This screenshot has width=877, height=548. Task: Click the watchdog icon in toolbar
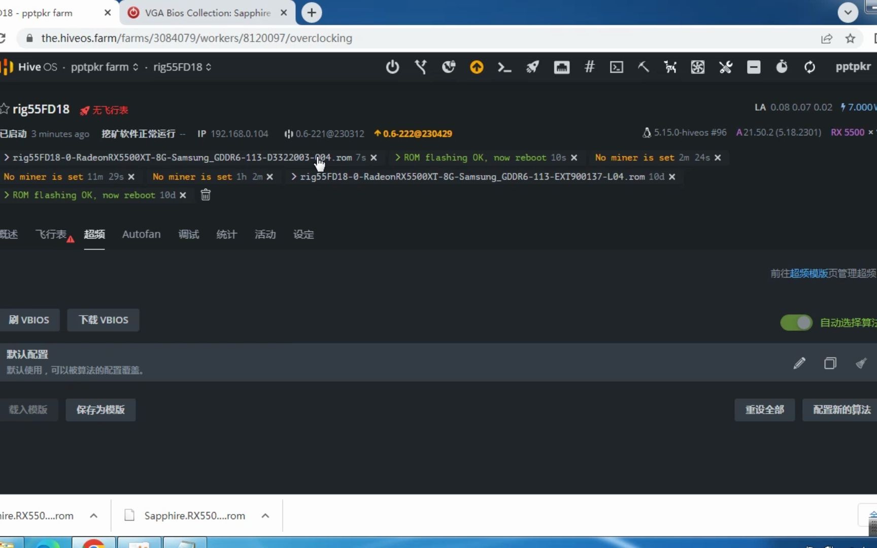(670, 67)
